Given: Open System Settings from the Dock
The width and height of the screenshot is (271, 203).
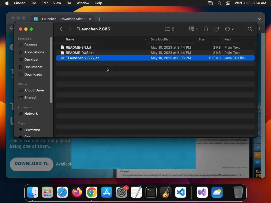Looking at the screenshot, I should [121, 192].
